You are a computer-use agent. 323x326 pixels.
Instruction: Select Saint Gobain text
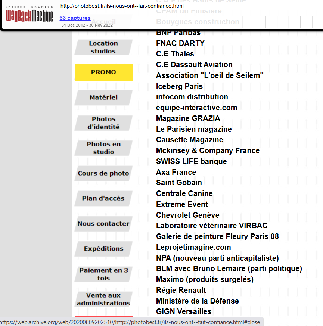[179, 183]
